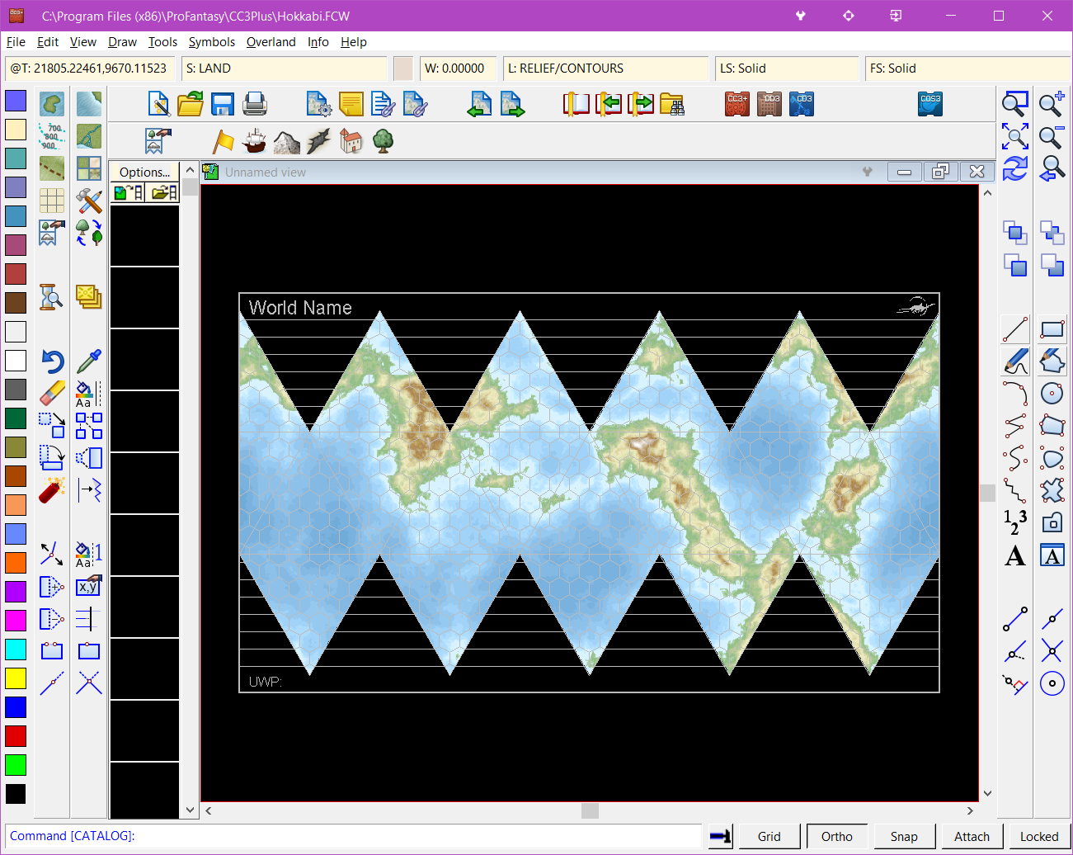Select the yellow color swatch
This screenshot has width=1073, height=855.
pos(16,678)
